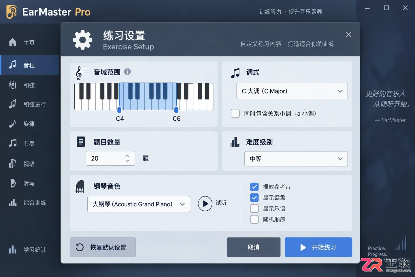This screenshot has height=277, width=415.
Task: Click the bar chart icon beside 难度级别
Action: pos(235,142)
